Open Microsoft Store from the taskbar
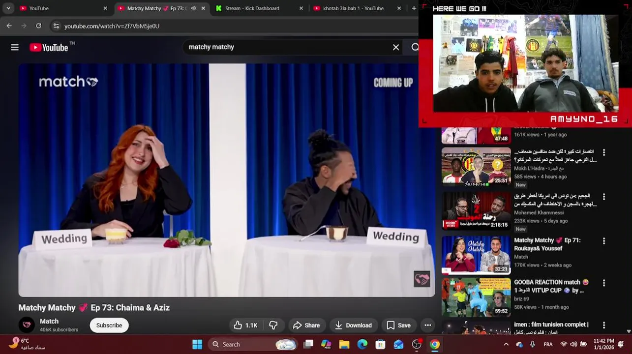The width and height of the screenshot is (632, 354). point(380,345)
